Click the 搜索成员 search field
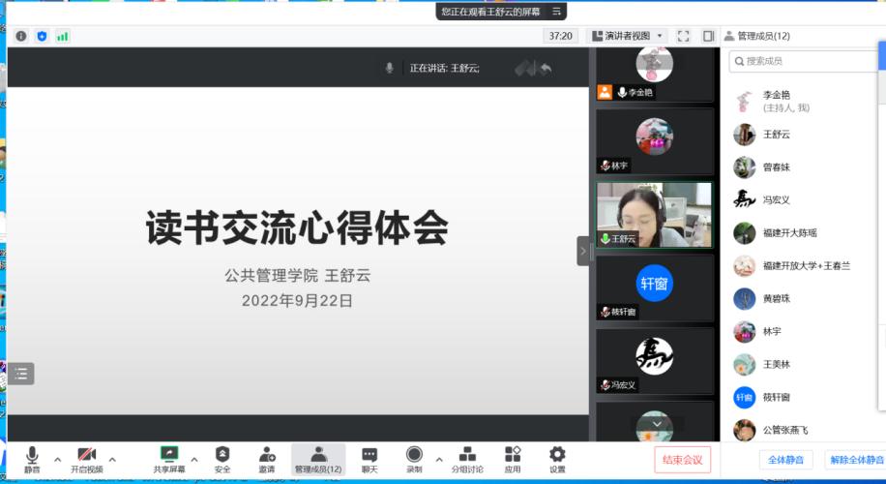The width and height of the screenshot is (886, 484). point(803,61)
